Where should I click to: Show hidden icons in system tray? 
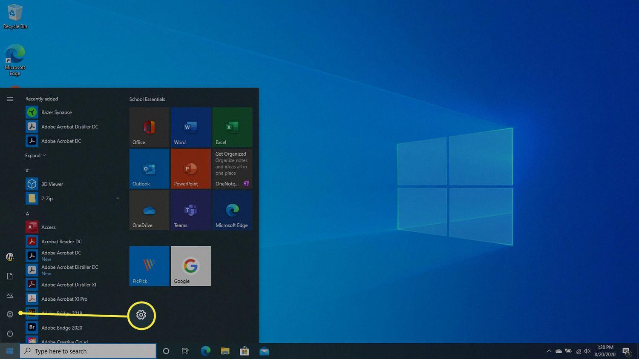coord(549,351)
